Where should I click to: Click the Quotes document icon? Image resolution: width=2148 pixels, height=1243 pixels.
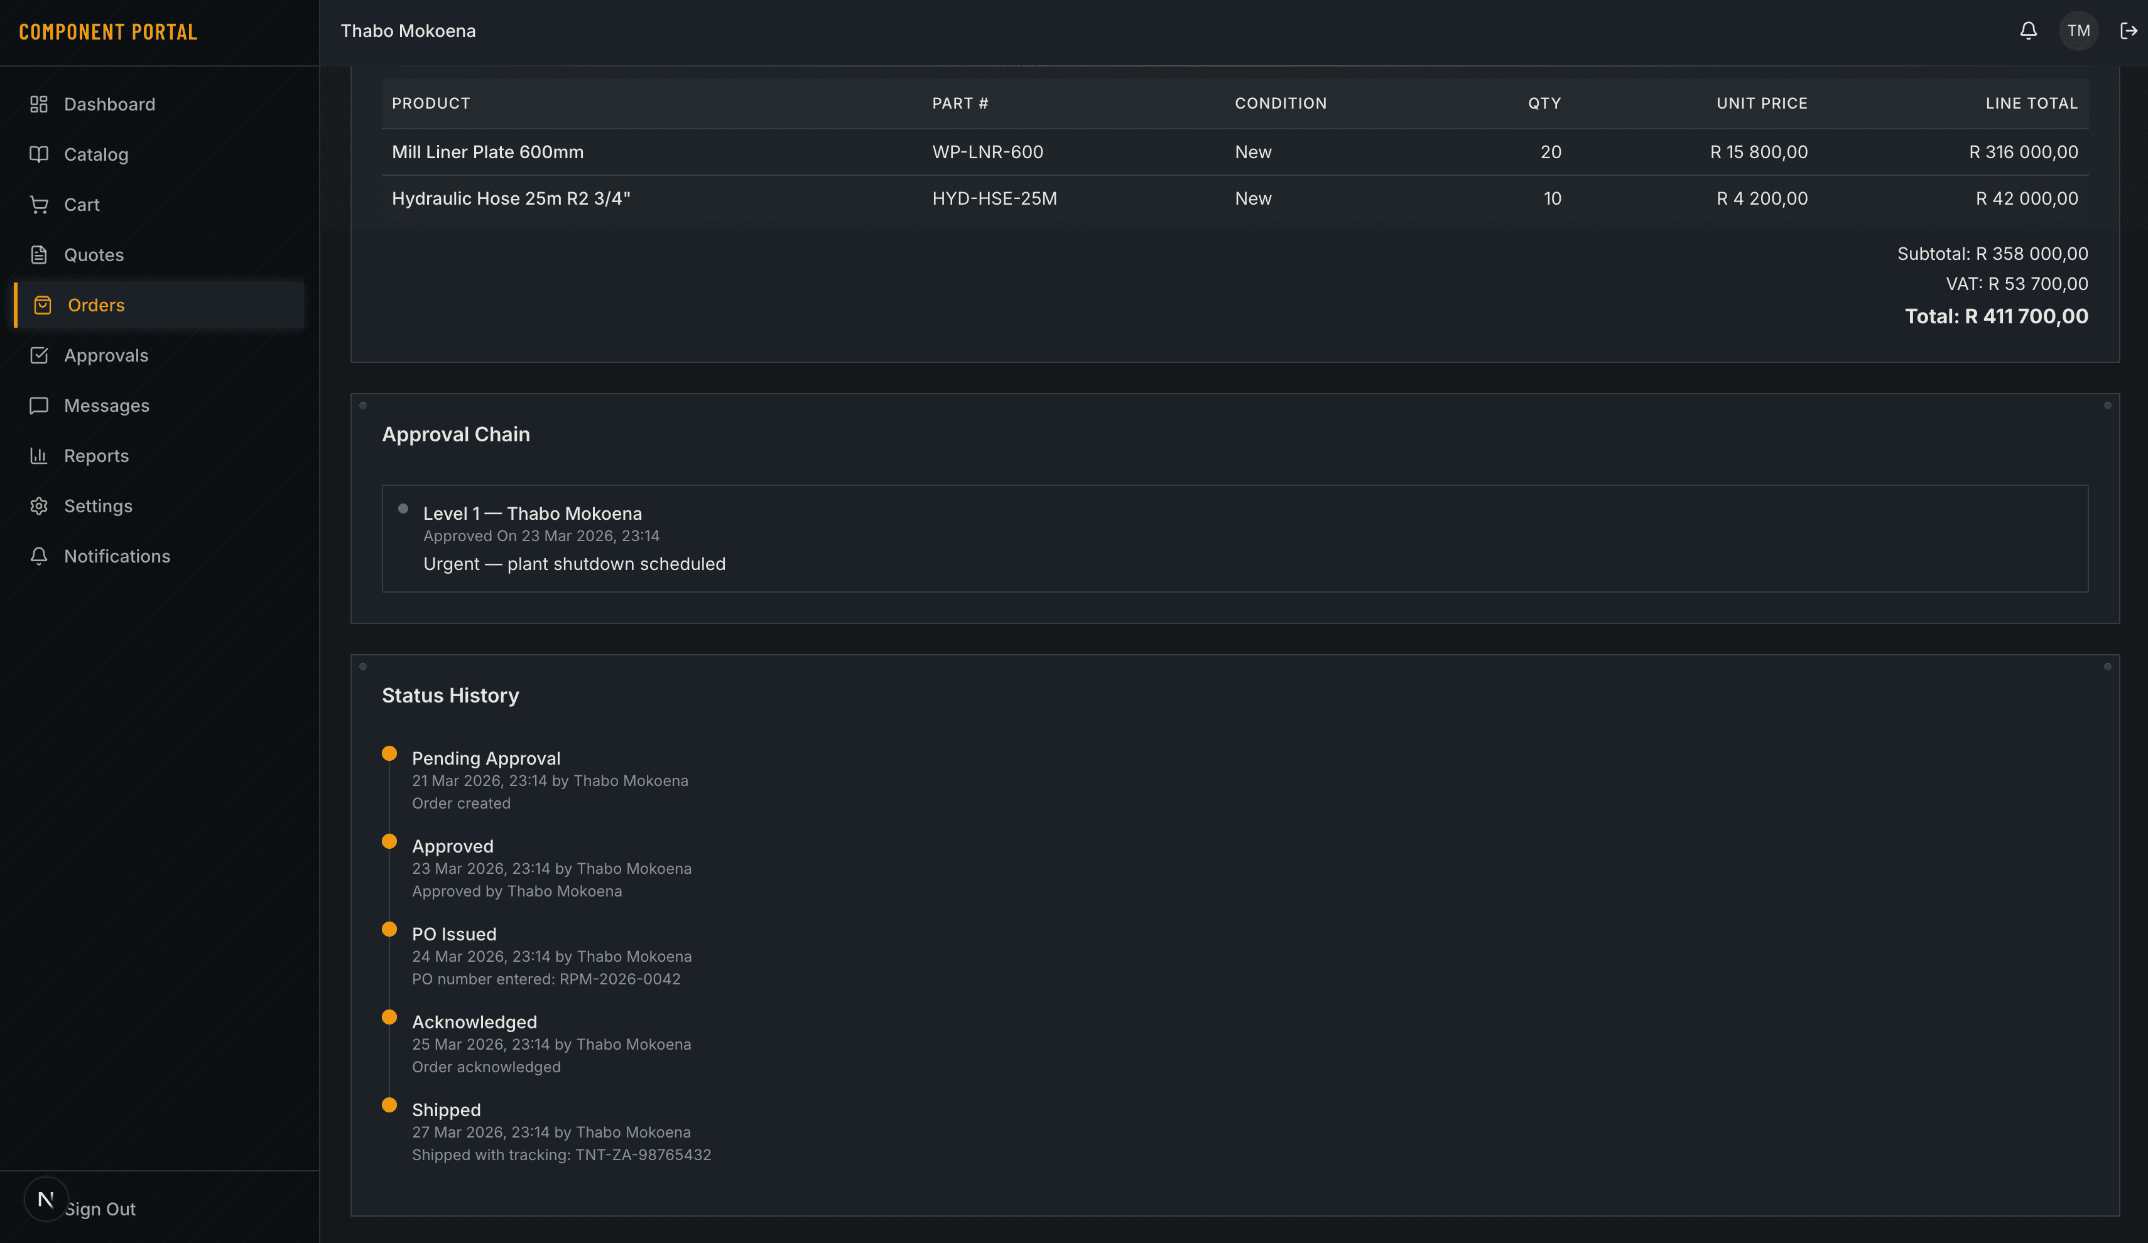[x=39, y=254]
